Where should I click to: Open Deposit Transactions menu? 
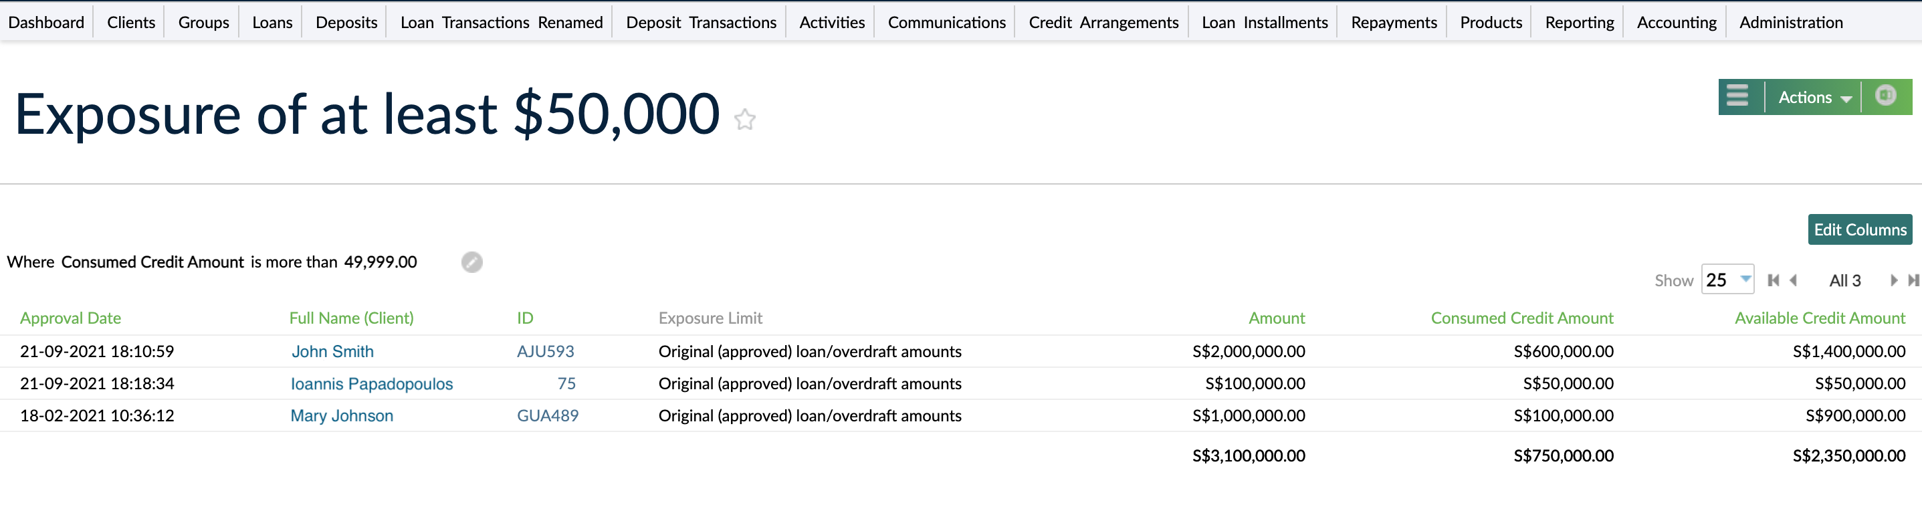pos(702,22)
